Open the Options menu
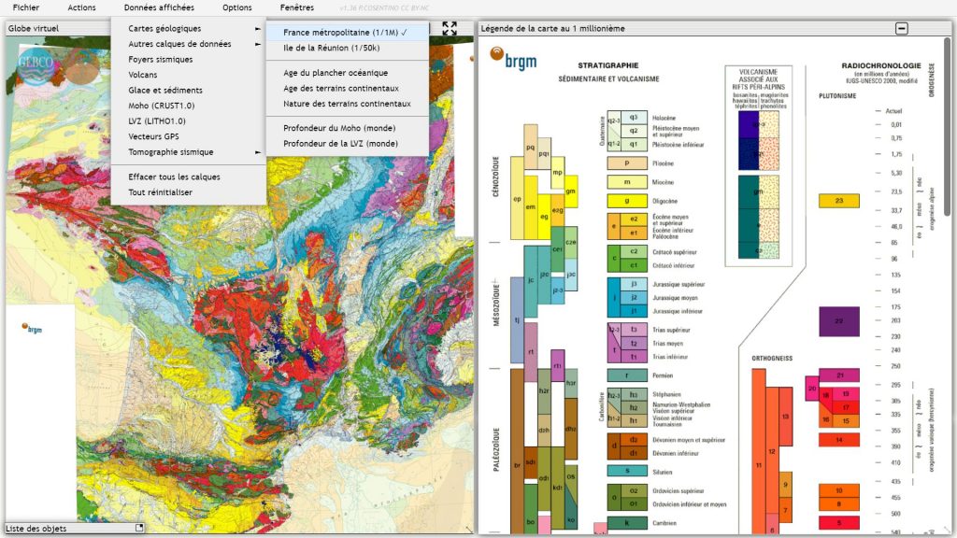 [237, 7]
